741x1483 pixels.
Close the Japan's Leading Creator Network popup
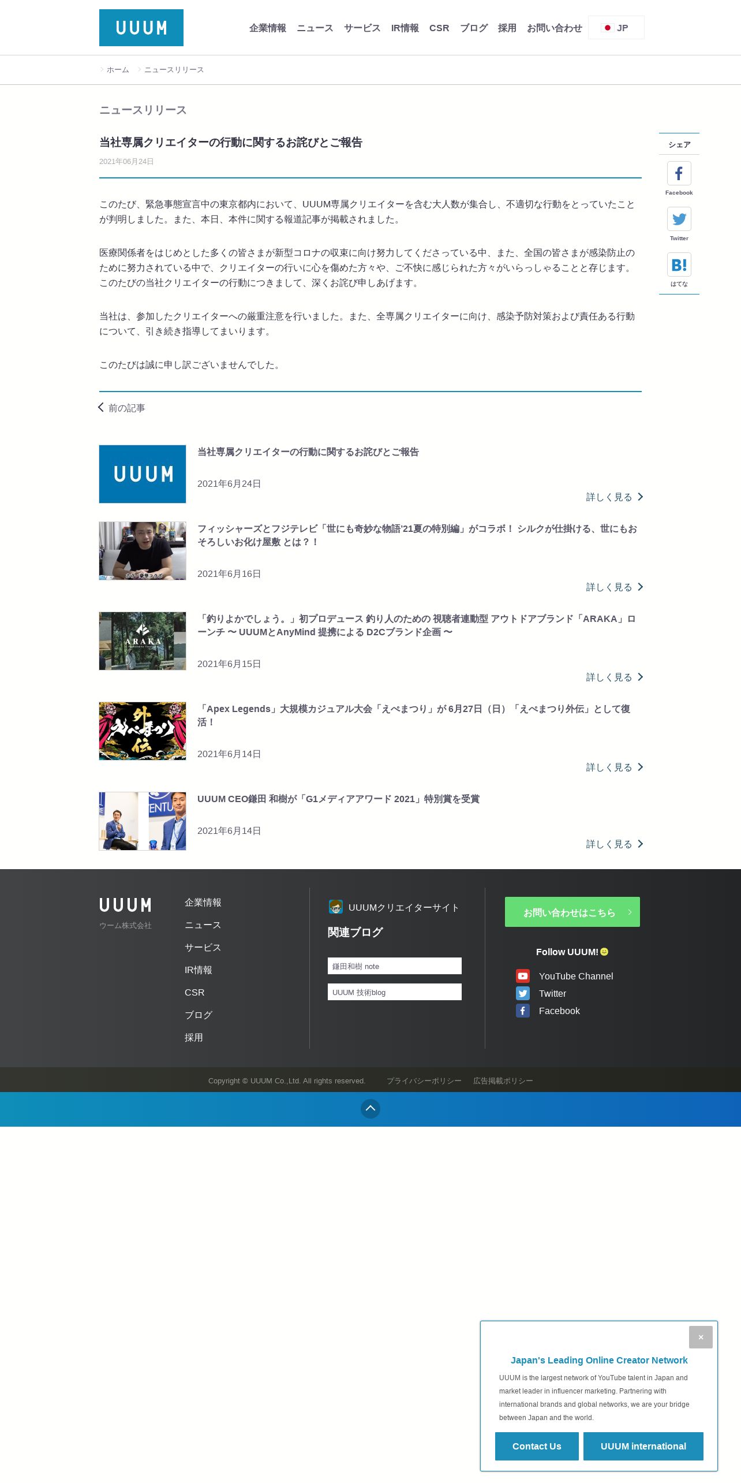click(x=701, y=1337)
